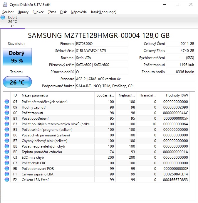
Task: Click status orb for attribute B6
Action: [x=7, y=135]
